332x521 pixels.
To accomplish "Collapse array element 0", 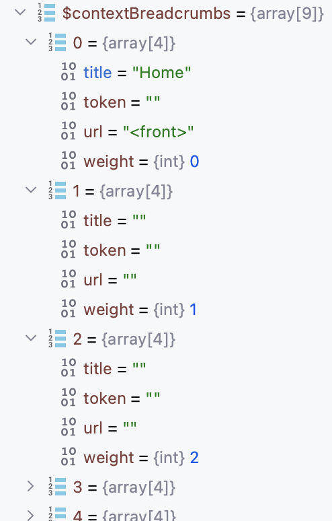I will (x=31, y=43).
